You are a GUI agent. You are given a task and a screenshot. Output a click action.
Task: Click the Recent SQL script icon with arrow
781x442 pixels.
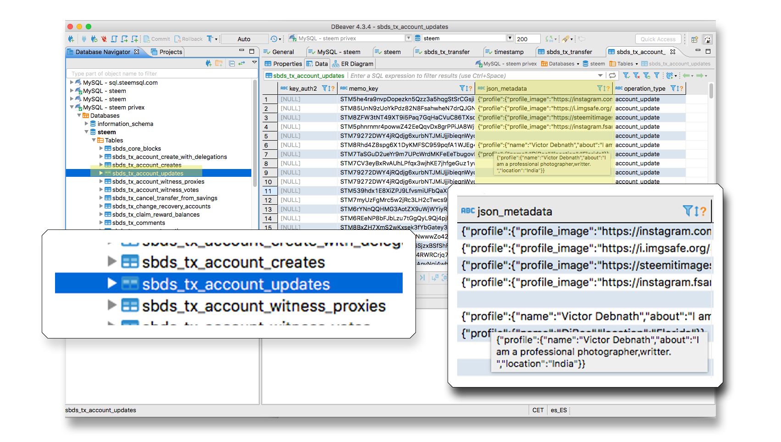124,39
